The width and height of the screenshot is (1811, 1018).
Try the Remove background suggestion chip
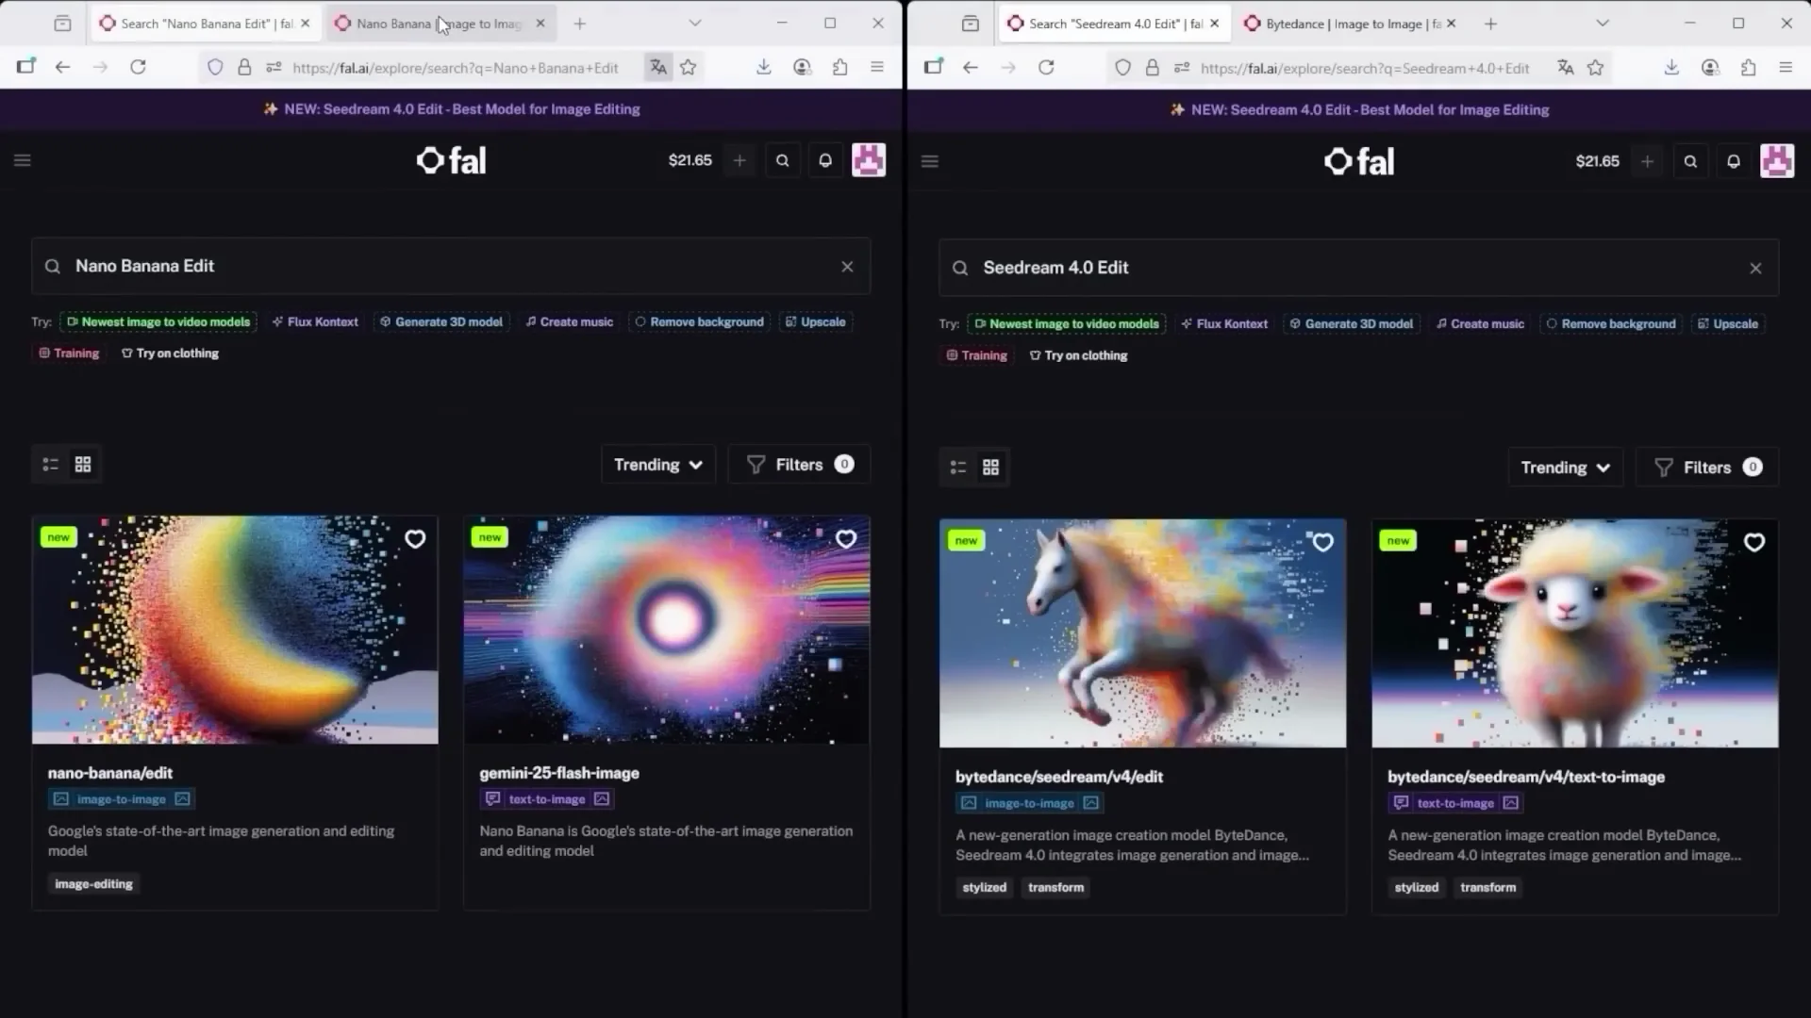(699, 321)
